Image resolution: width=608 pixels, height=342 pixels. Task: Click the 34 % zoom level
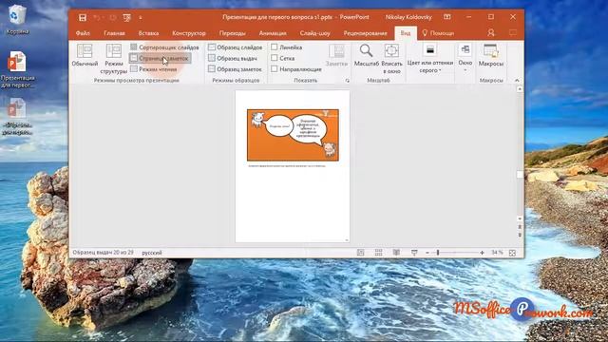(497, 253)
